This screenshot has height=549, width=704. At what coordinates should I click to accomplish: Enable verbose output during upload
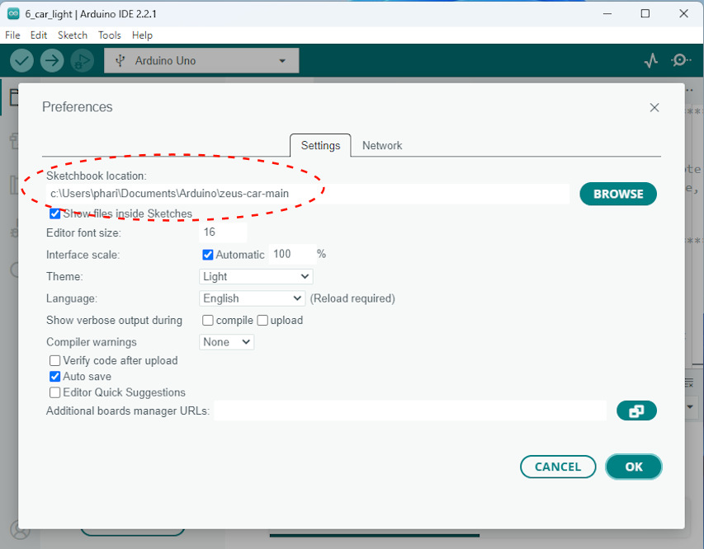click(x=262, y=320)
